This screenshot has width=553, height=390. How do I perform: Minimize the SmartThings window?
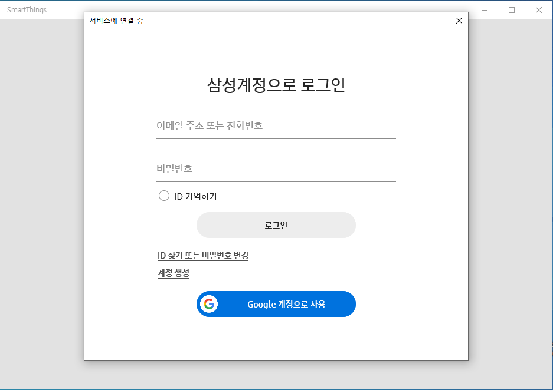485,10
